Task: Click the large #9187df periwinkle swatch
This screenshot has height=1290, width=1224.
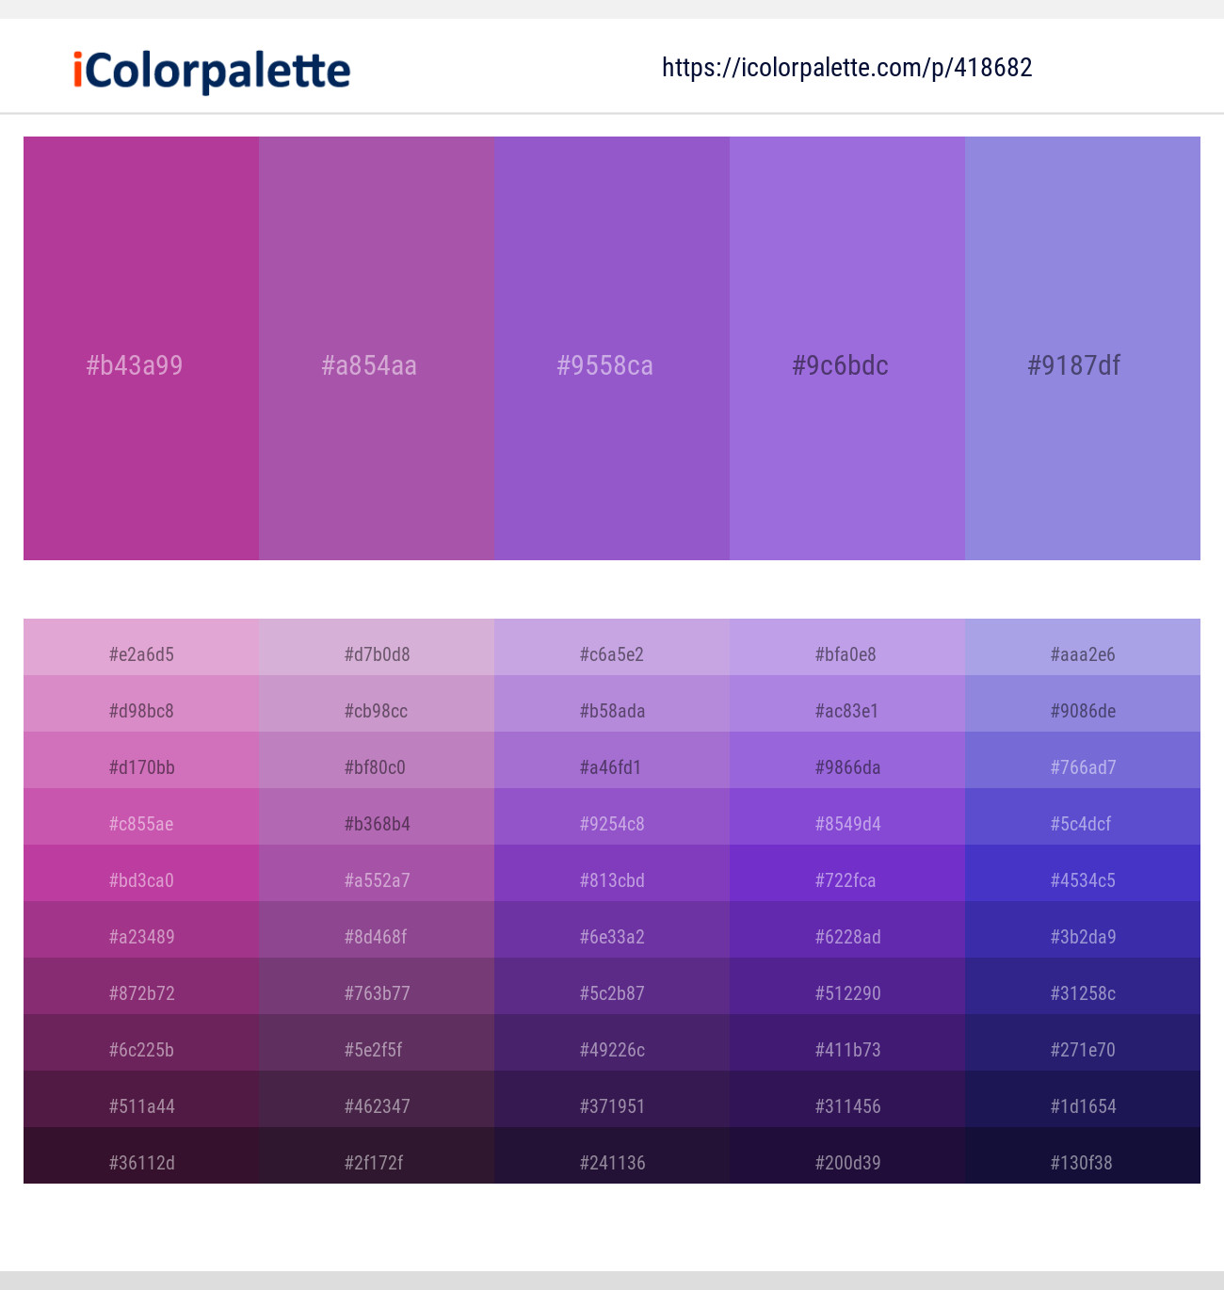Action: [x=1083, y=348]
